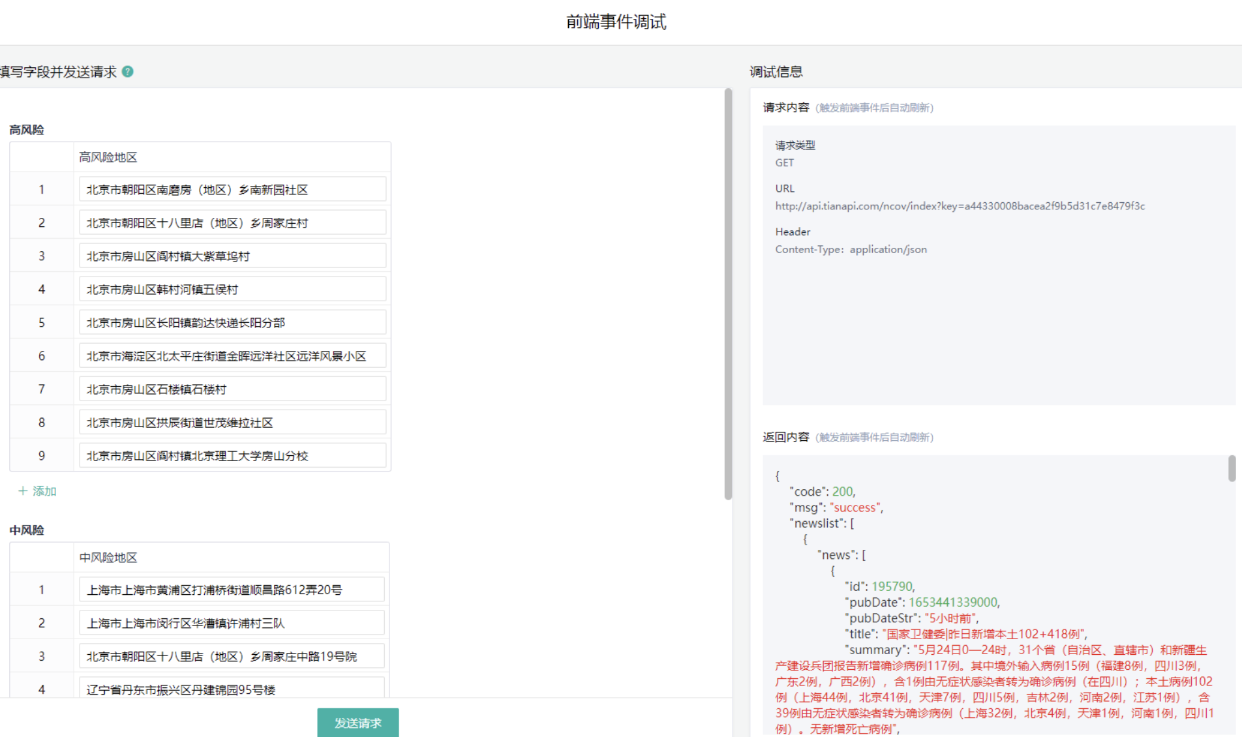Screen dimensions: 1242x737
Task: Click the left form panel scrollbar
Action: pos(728,293)
